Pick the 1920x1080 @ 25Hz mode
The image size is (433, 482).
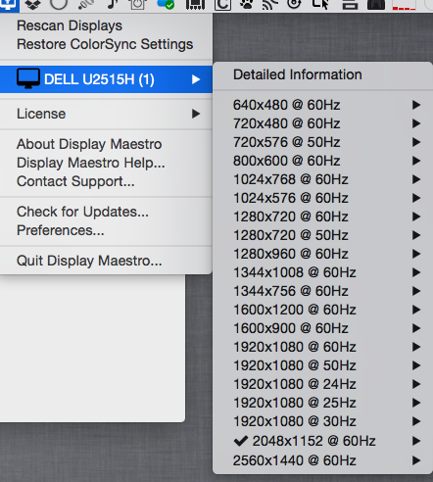pyautogui.click(x=322, y=403)
